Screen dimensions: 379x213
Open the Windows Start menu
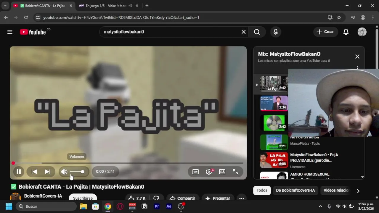coord(9,206)
